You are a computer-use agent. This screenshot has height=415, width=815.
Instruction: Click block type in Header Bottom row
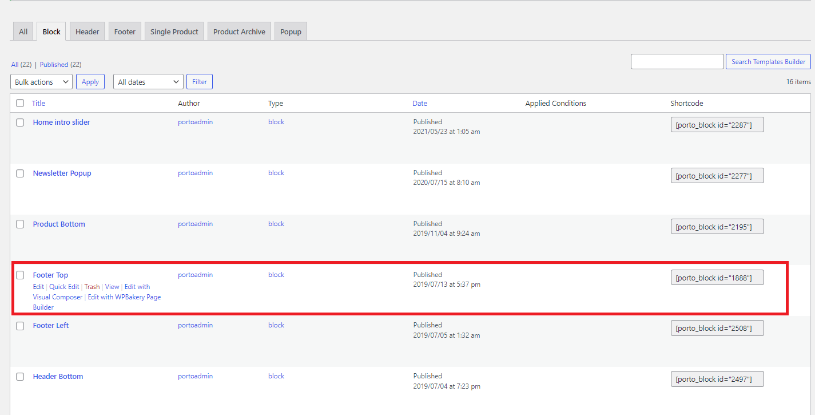tap(276, 376)
